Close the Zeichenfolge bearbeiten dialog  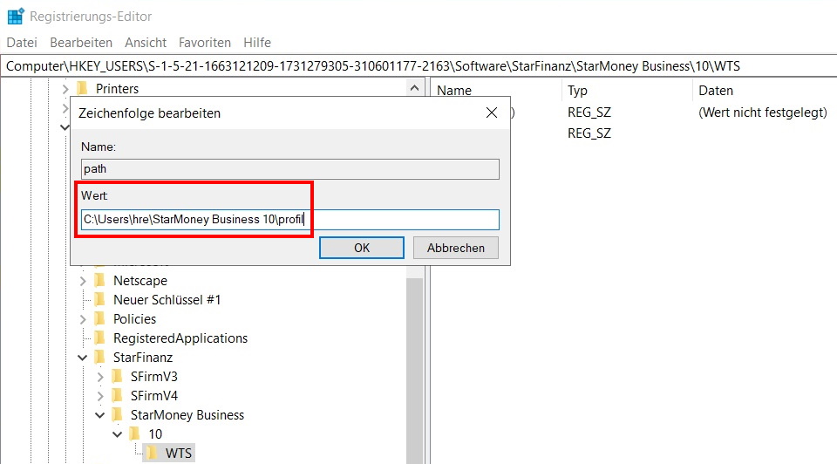point(492,113)
